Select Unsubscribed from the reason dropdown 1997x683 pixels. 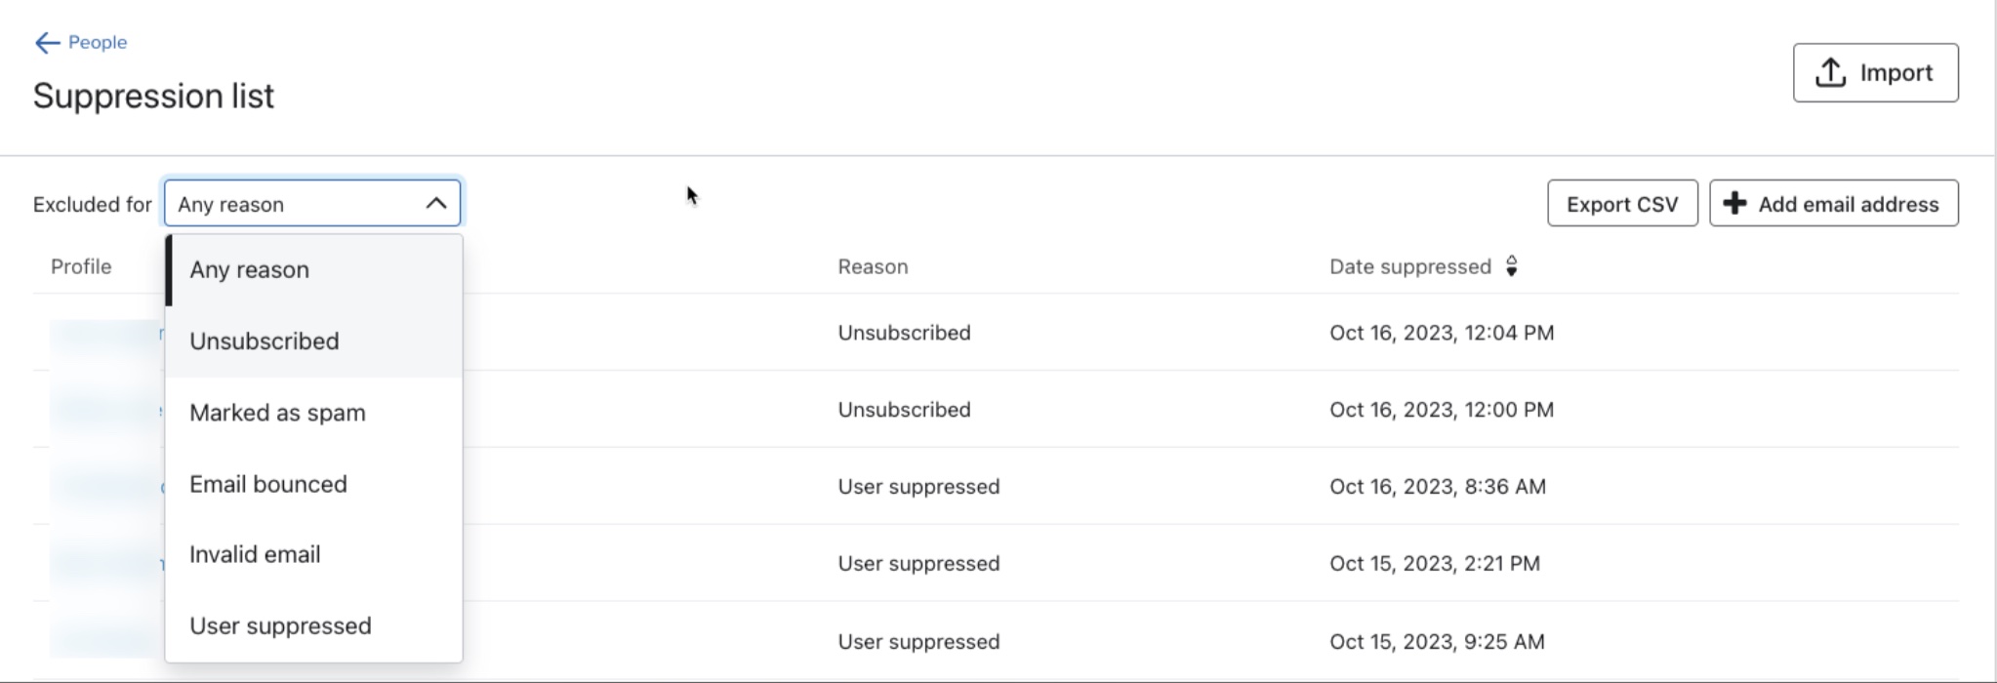pos(265,341)
